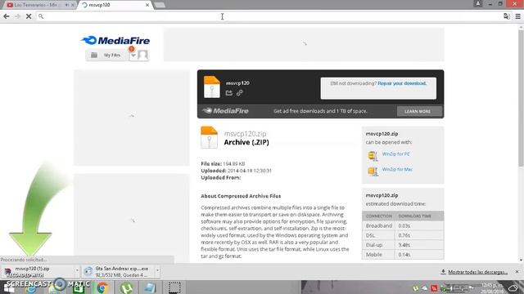Image resolution: width=524 pixels, height=294 pixels.
Task: Click the copy link icon
Action: [x=240, y=93]
